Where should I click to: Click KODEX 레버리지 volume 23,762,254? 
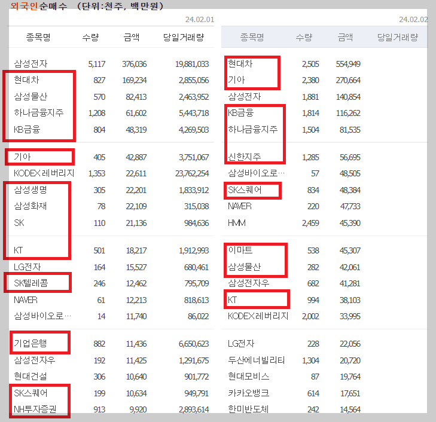click(x=192, y=173)
